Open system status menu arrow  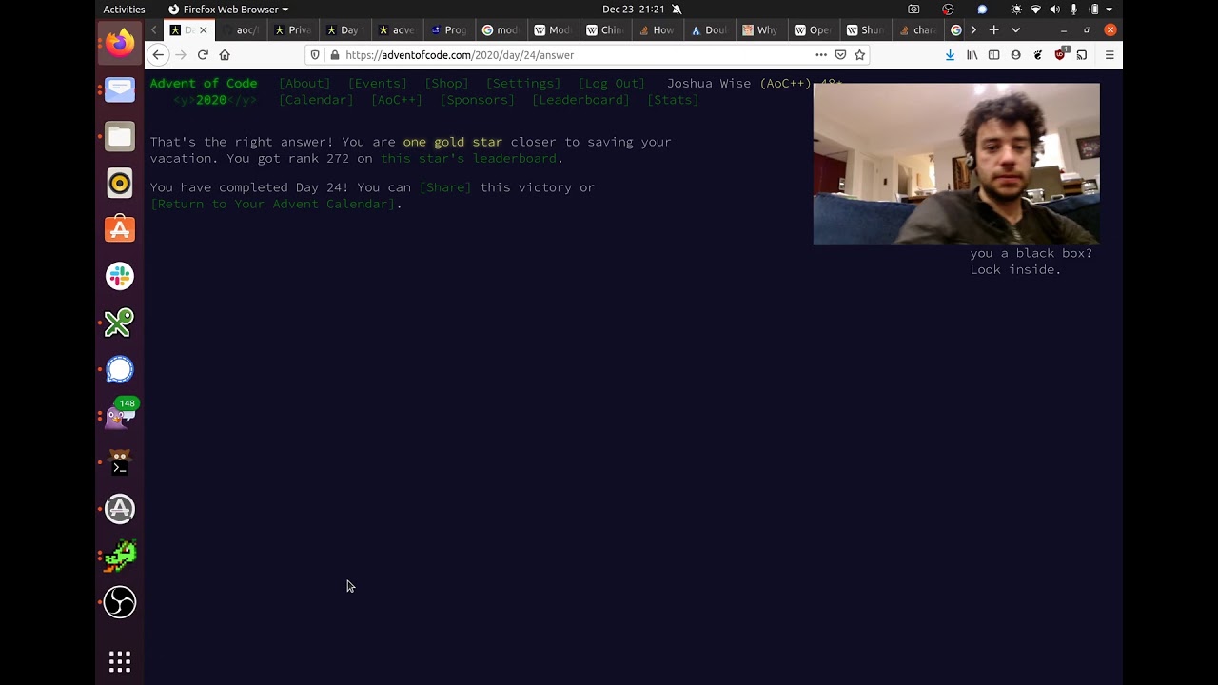point(1110,10)
